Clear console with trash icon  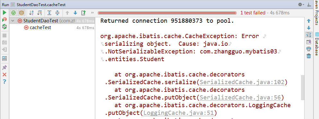(309, 56)
